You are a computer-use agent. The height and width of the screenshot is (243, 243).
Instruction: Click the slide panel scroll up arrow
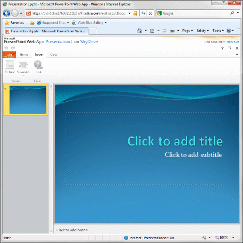51,86
